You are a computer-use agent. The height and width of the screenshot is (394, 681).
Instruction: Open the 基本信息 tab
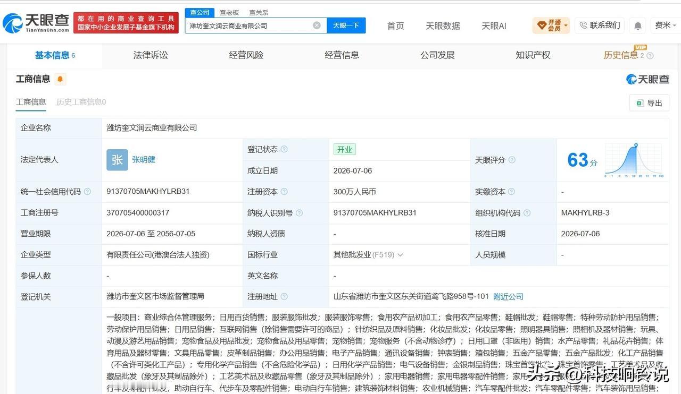coord(55,55)
